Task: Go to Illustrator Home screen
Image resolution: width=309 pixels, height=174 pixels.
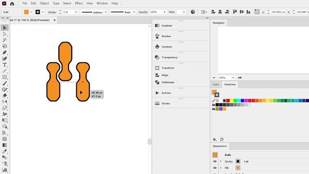Action: click(12, 3)
